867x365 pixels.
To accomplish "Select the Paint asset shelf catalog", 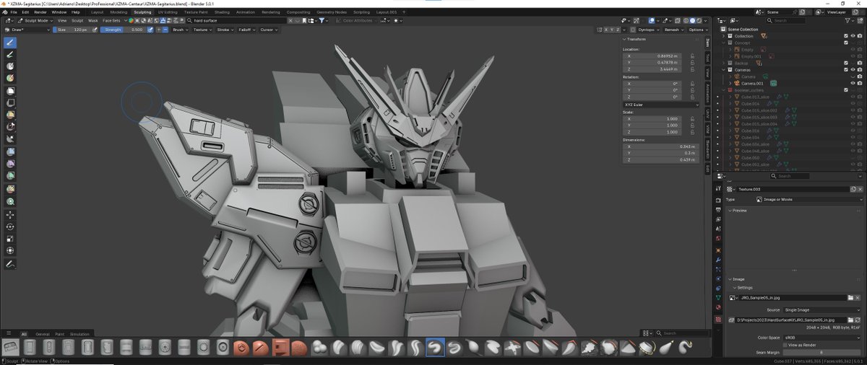I will coord(60,334).
